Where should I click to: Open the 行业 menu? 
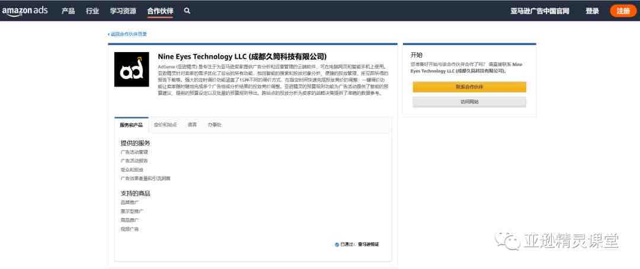pos(92,11)
